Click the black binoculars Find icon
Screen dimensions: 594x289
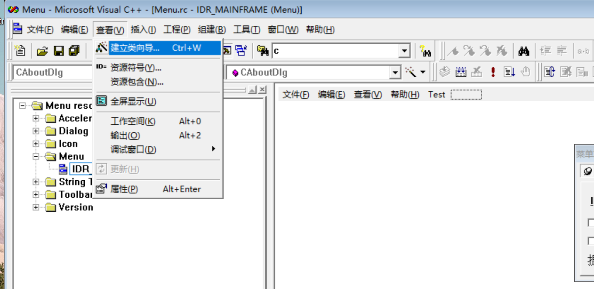pyautogui.click(x=524, y=51)
